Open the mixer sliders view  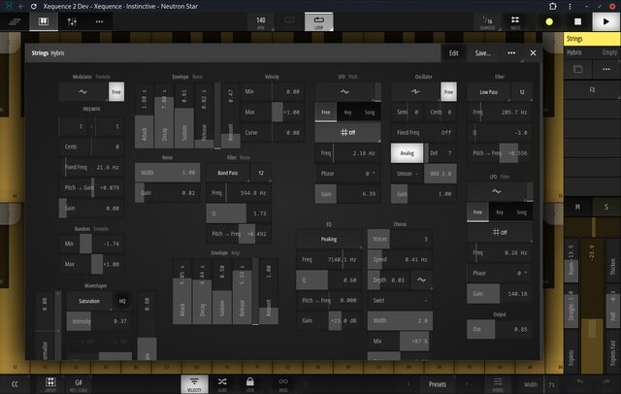(72, 21)
